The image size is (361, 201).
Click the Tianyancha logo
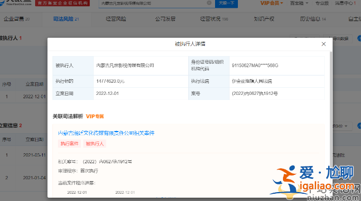pyautogui.click(x=16, y=3)
